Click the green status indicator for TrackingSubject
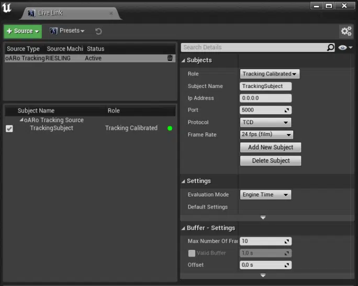The image size is (358, 286). (170, 128)
